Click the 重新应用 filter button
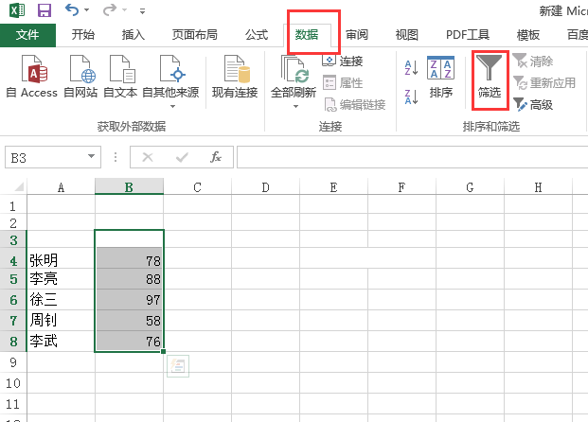This screenshot has height=422, width=588. [x=544, y=83]
